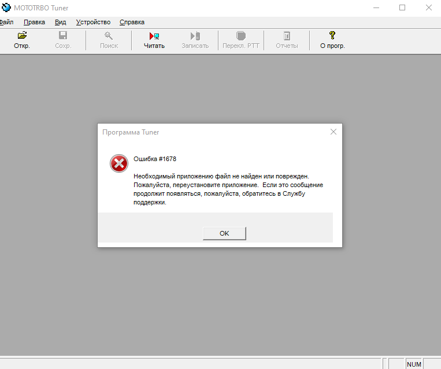The height and width of the screenshot is (369, 441).
Task: Click the Программа Tuner dialog title
Action: (131, 132)
